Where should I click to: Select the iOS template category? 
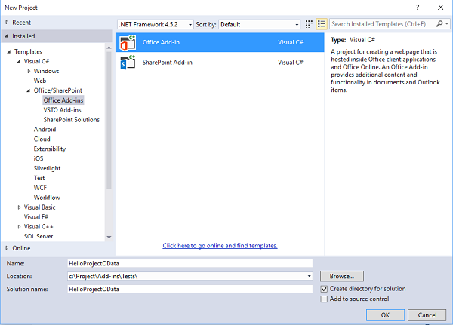tap(39, 158)
